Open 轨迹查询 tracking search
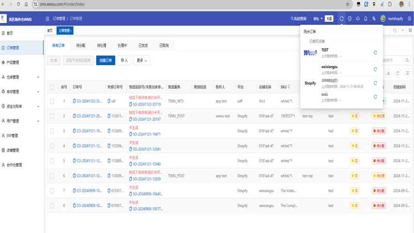 [x=299, y=19]
